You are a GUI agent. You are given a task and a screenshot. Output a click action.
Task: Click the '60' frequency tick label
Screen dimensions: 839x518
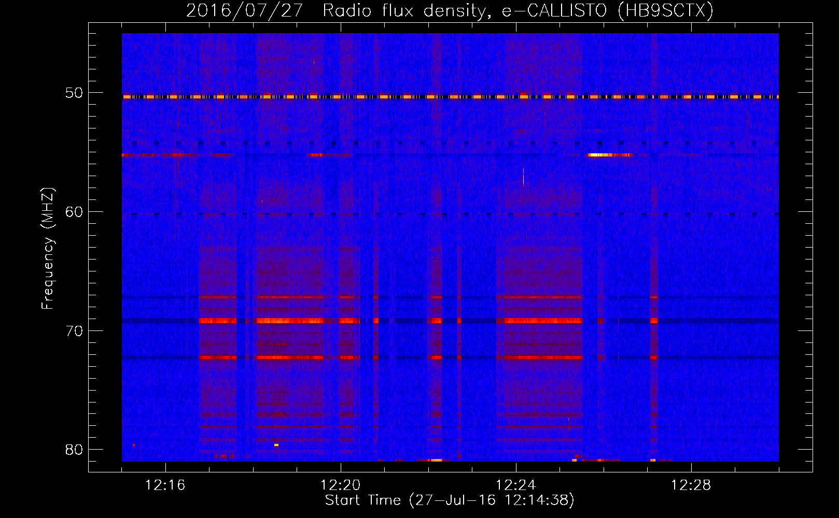pyautogui.click(x=74, y=211)
